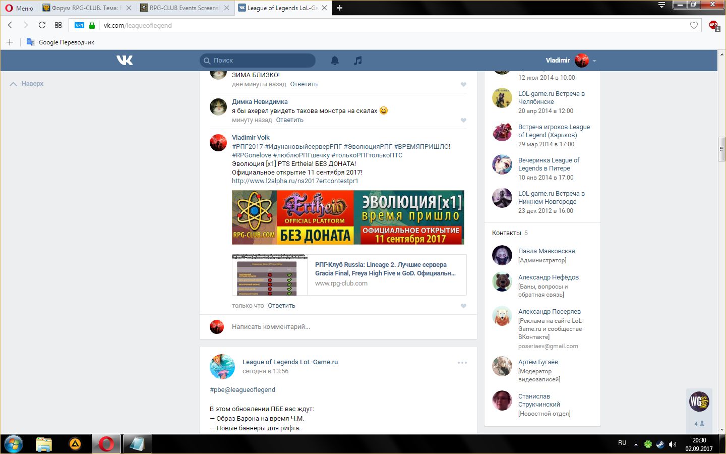Open Windows Explorer from taskbar
This screenshot has height=454, width=726.
pos(44,444)
